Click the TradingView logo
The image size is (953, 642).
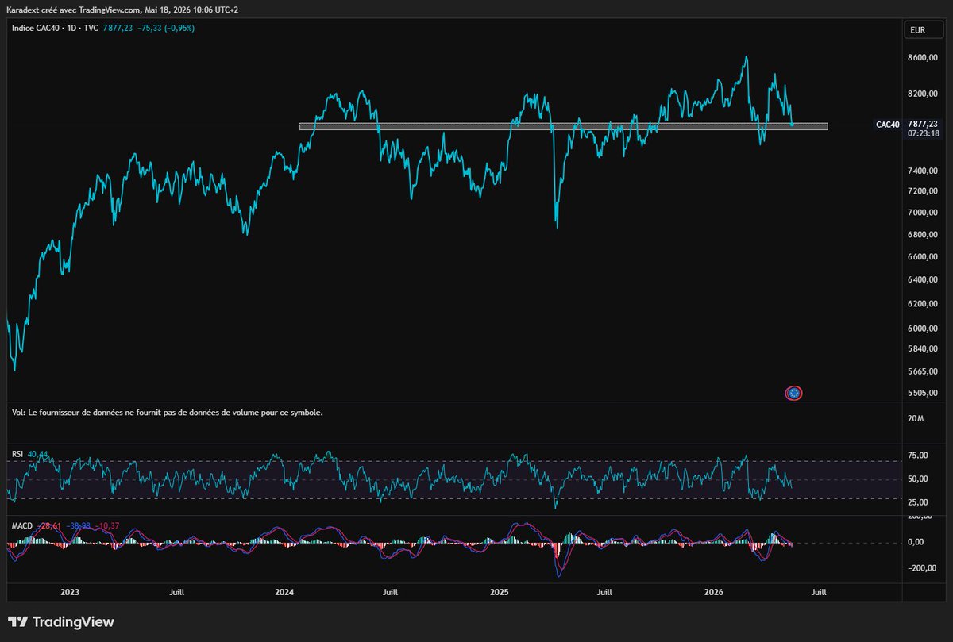(x=61, y=622)
